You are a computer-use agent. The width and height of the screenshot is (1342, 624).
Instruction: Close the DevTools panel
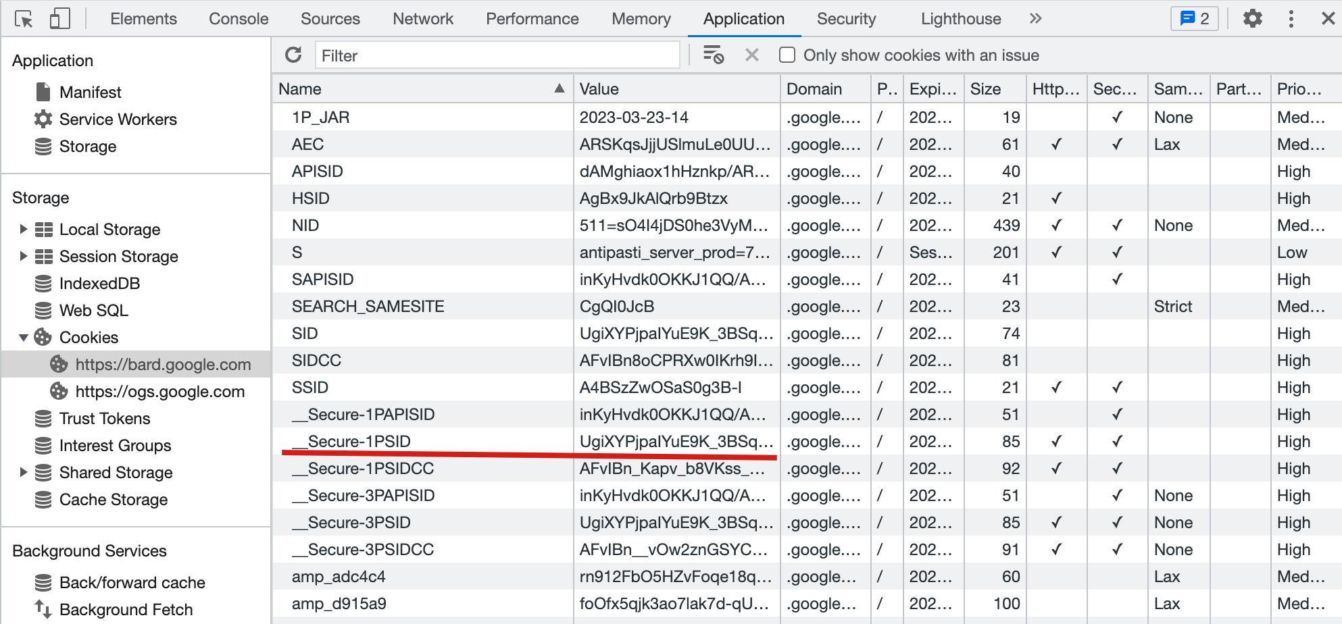pyautogui.click(x=1328, y=18)
